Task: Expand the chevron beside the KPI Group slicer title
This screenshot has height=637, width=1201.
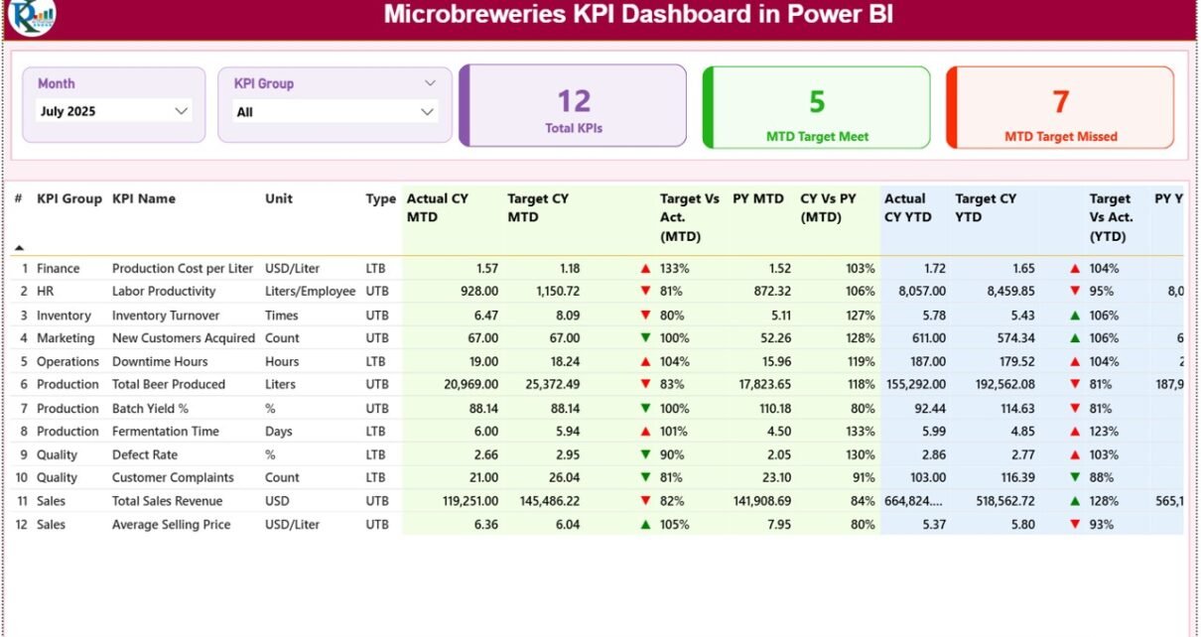Action: click(430, 83)
